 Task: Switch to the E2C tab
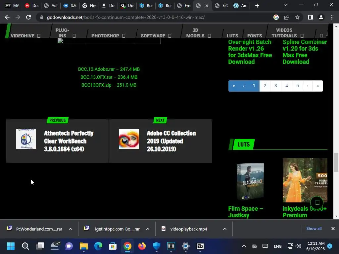(x=222, y=6)
